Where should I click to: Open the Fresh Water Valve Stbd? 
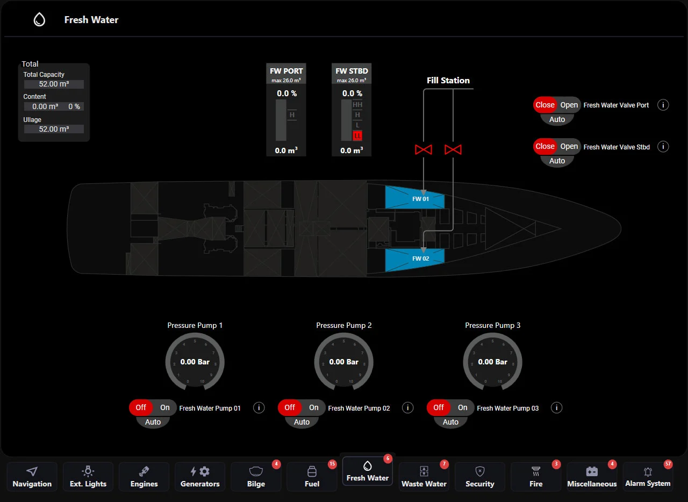(x=569, y=146)
